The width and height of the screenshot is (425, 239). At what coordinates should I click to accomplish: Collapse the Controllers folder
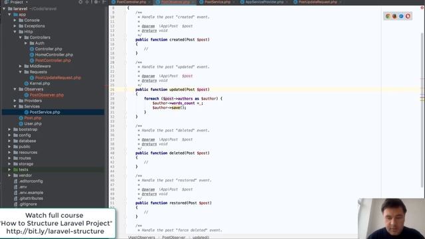(x=21, y=37)
